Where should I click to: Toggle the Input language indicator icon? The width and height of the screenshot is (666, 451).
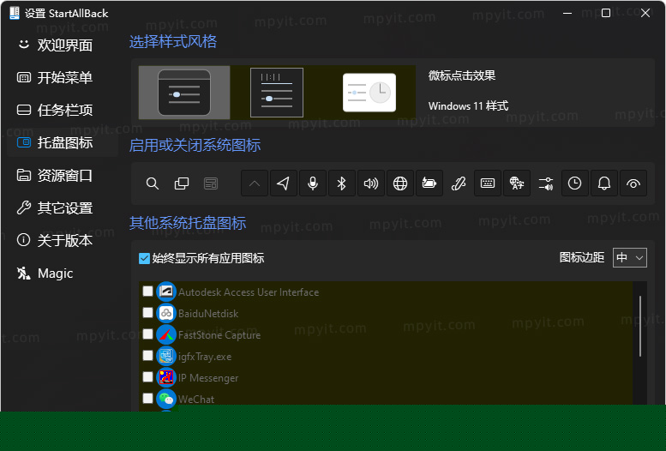[517, 183]
